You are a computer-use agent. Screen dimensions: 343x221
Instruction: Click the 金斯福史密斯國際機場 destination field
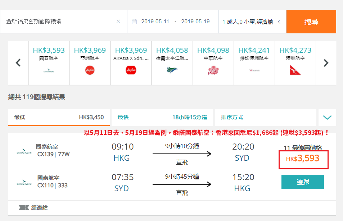pyautogui.click(x=63, y=22)
